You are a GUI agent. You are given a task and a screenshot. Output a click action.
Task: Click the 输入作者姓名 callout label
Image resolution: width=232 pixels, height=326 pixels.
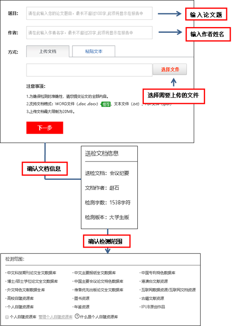[207, 34]
